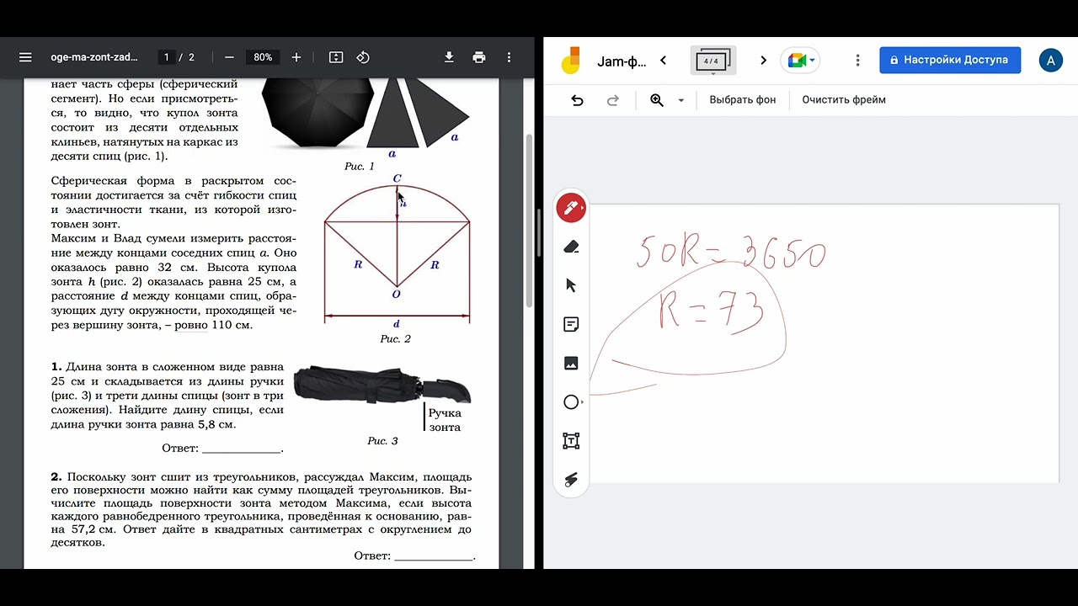
Task: Open PDF viewer more actions menu
Action: (509, 57)
